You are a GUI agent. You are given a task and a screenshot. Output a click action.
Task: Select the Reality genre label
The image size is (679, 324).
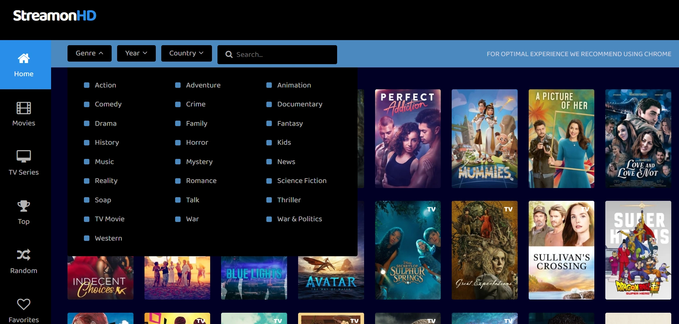click(106, 181)
